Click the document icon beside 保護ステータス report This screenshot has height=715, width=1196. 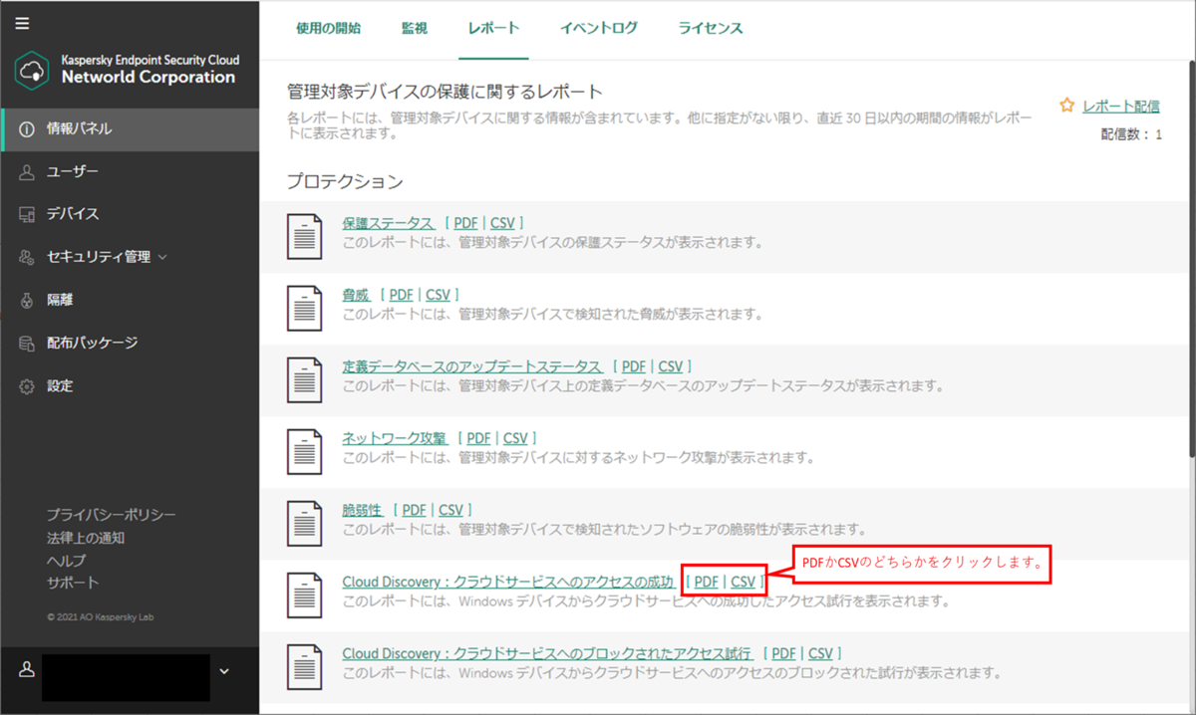[x=306, y=236]
